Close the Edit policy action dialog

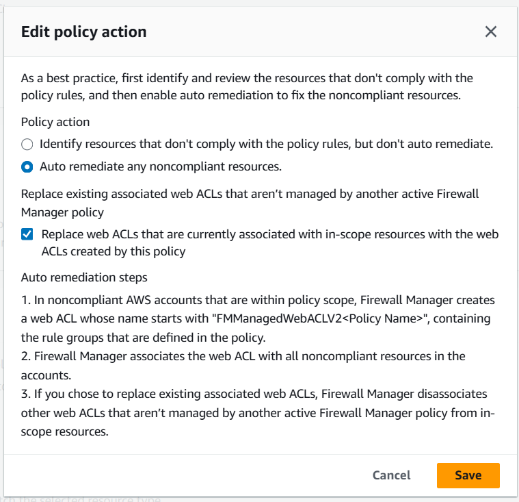(x=490, y=32)
